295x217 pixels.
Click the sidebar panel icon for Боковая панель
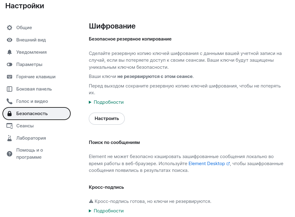[x=10, y=89]
